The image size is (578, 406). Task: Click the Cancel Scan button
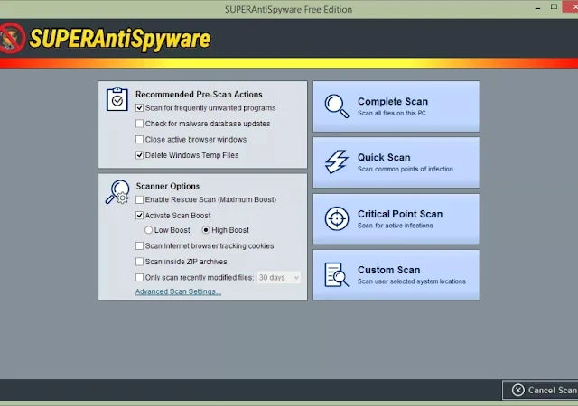click(x=540, y=390)
